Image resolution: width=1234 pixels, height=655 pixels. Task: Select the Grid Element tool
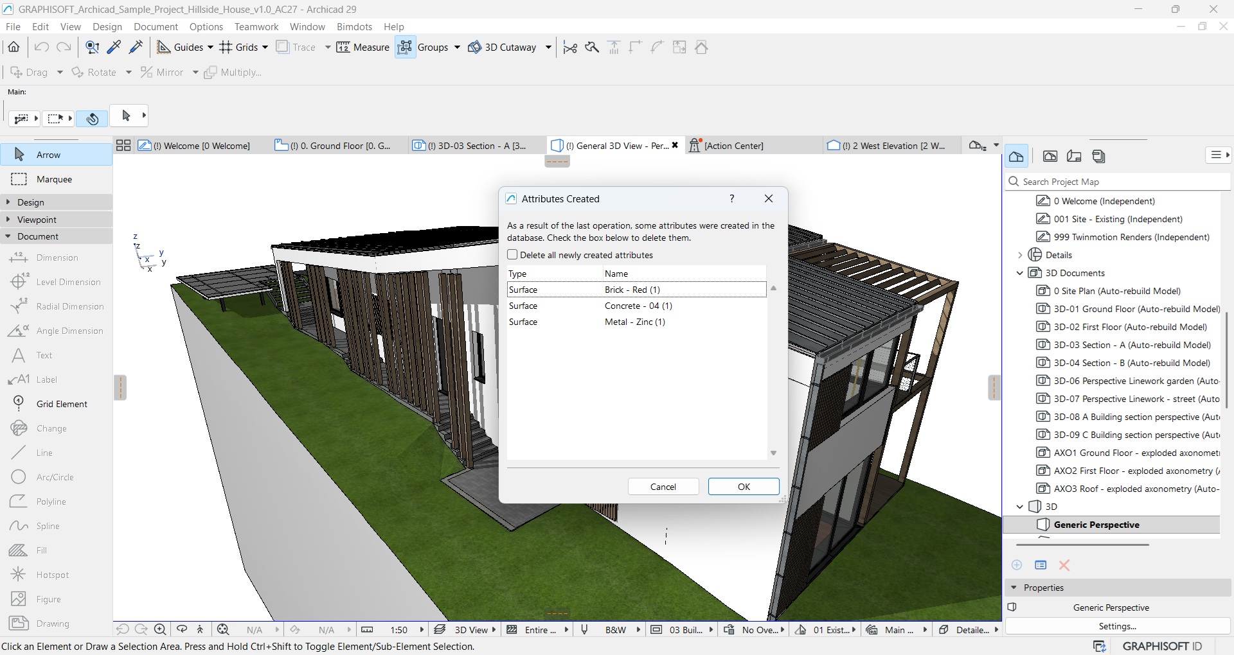pos(62,404)
